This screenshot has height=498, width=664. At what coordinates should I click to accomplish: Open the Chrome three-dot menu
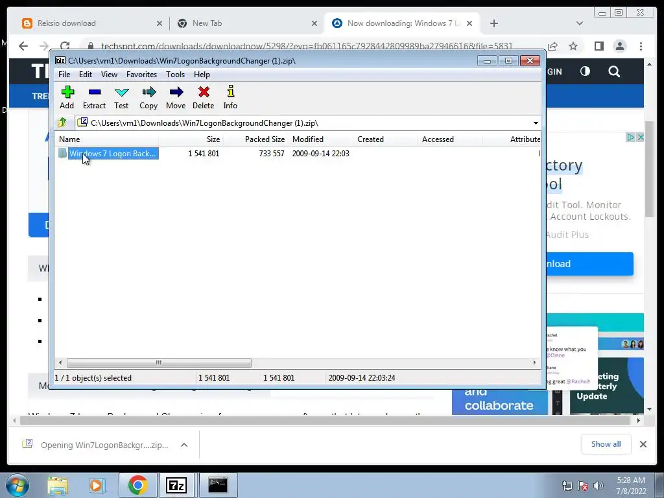tap(641, 46)
